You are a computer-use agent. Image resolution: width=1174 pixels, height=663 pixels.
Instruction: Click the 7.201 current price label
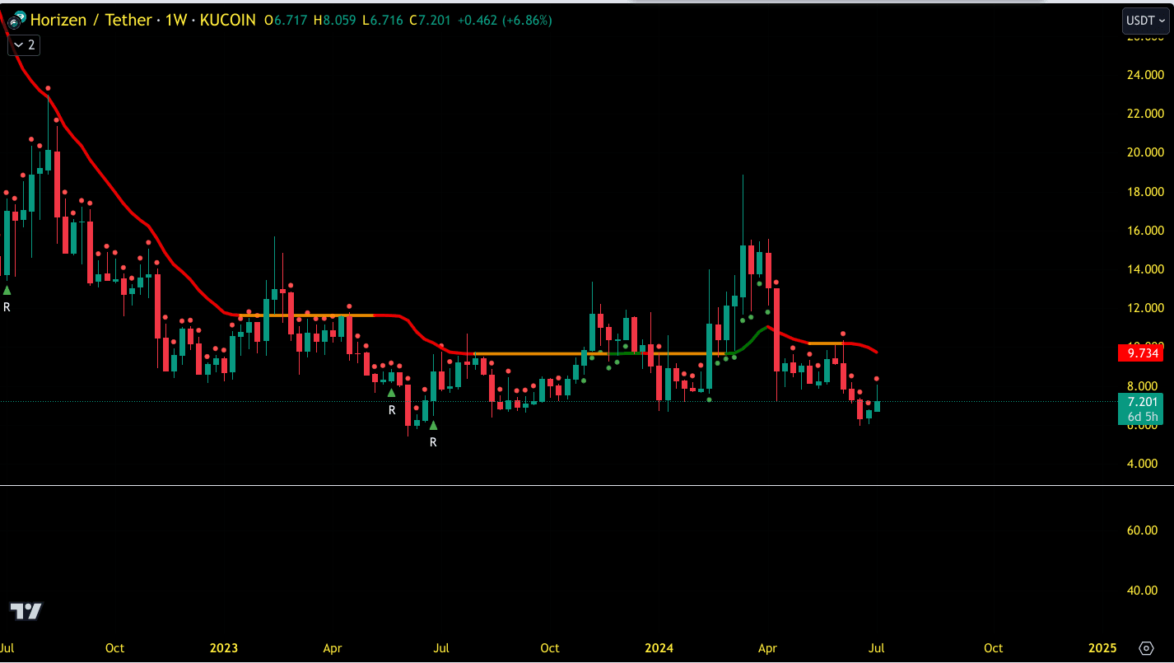pyautogui.click(x=1140, y=402)
